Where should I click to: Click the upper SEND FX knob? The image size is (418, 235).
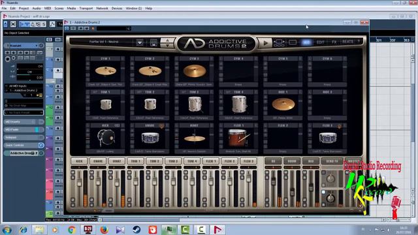330,178
